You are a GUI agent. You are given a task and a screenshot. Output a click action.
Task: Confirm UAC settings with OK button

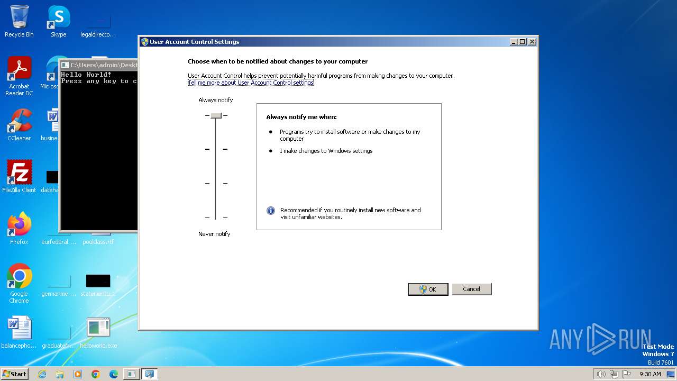click(428, 289)
